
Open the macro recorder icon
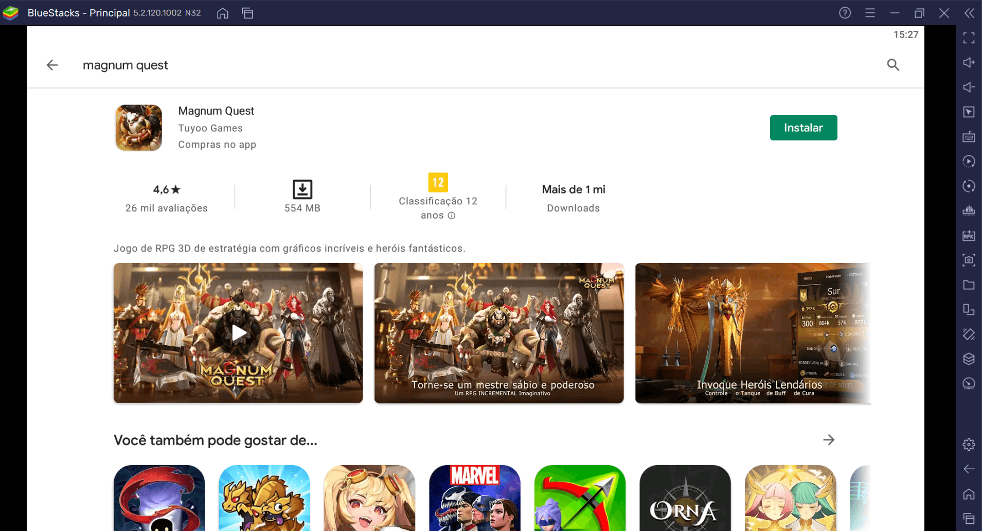click(969, 161)
